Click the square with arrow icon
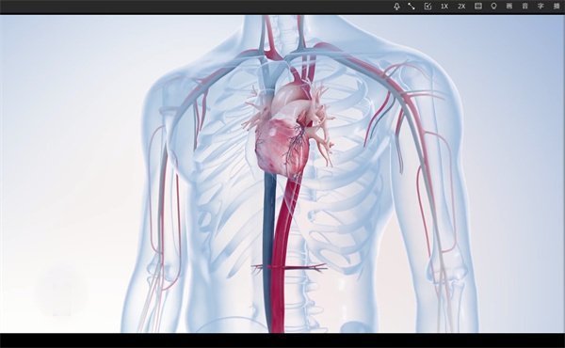Screen dimensions: 565x348 [x=428, y=7]
